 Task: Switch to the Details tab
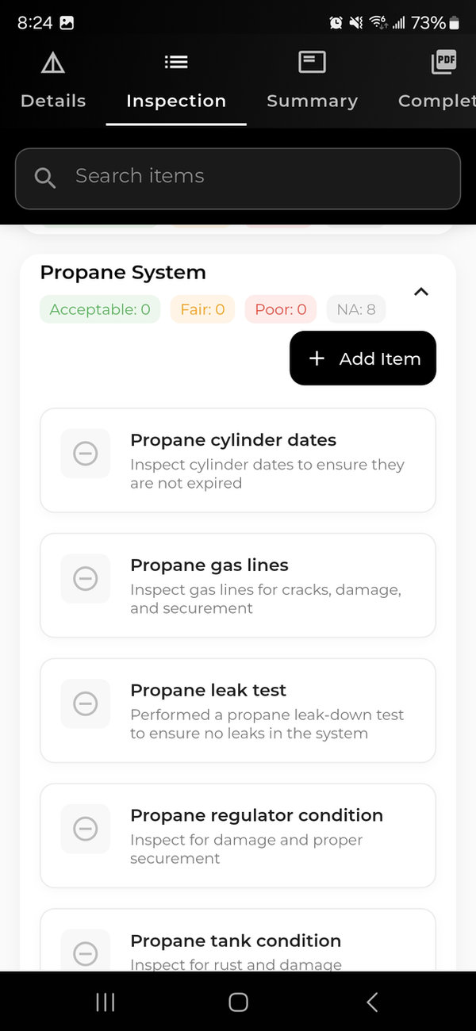52,101
